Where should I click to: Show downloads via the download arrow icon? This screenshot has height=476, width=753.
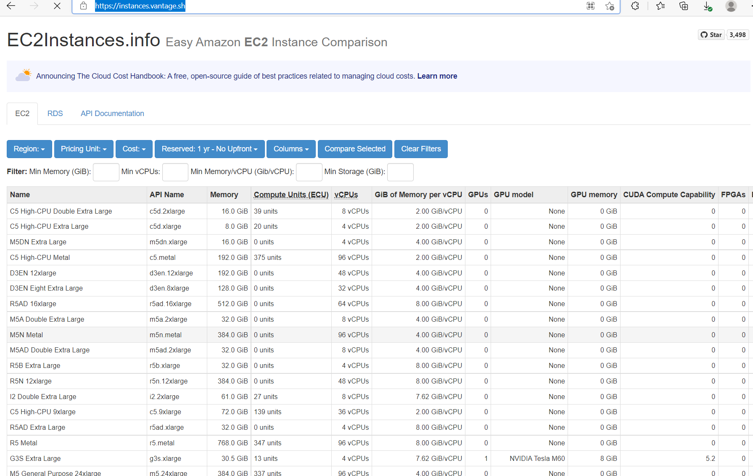coord(708,6)
